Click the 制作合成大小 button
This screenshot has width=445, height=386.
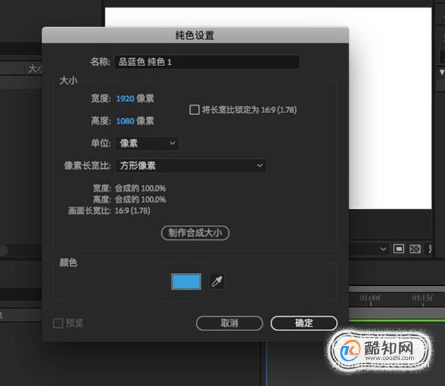pyautogui.click(x=195, y=233)
